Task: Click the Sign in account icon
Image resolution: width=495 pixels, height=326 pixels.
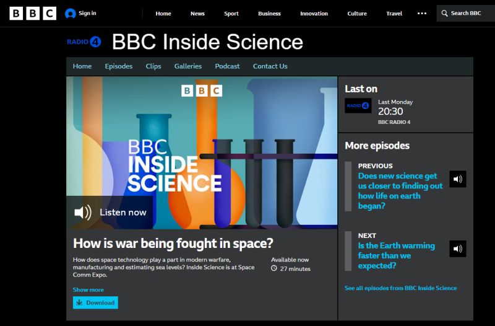Action: tap(70, 13)
